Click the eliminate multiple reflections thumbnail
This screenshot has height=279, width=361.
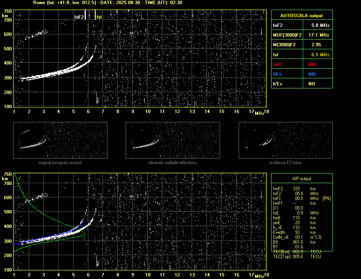click(173, 140)
